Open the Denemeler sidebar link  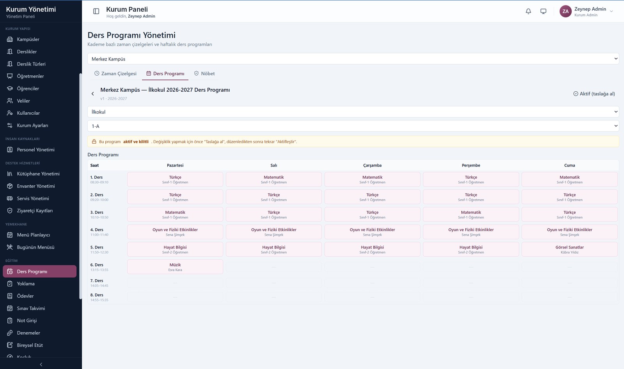coord(40,333)
